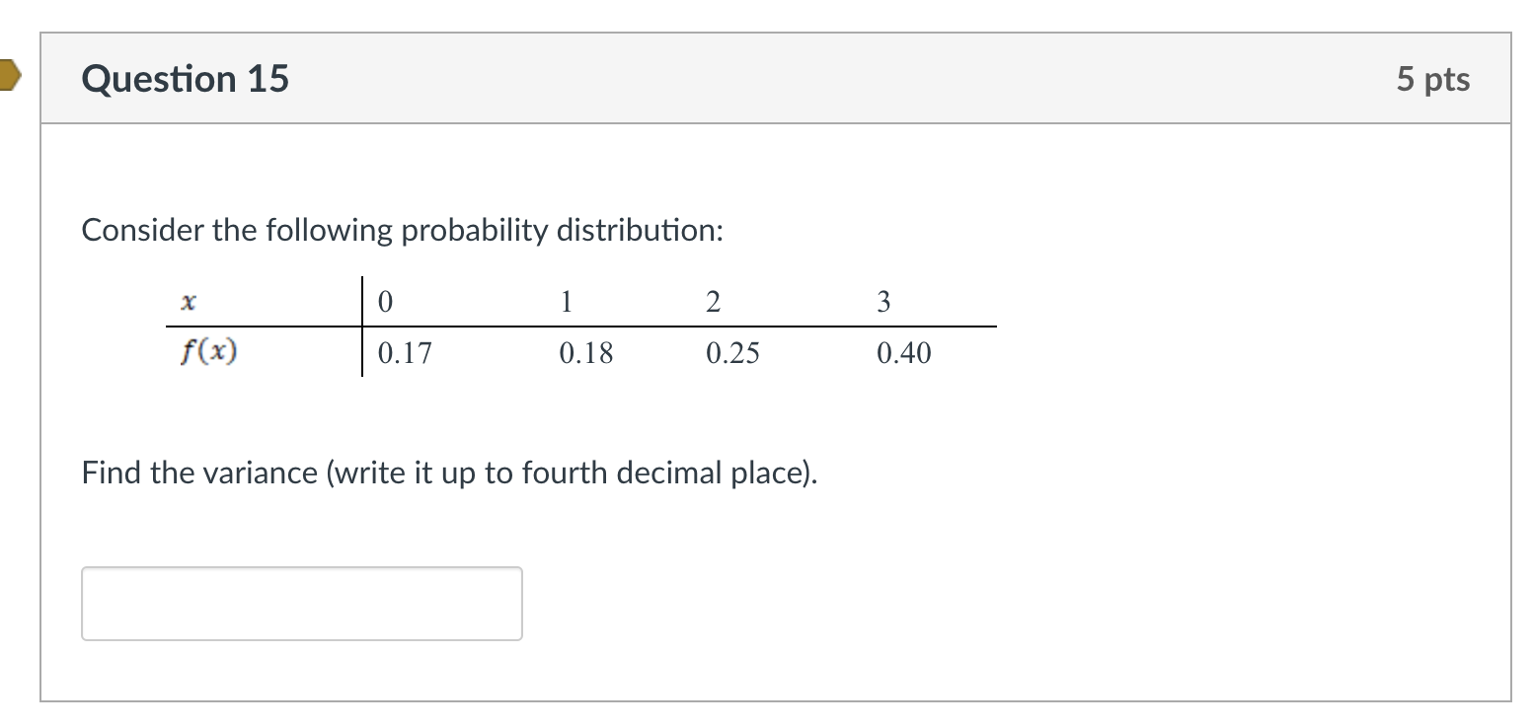The image size is (1532, 728).
Task: Click the number 0 column header
Action: [385, 301]
